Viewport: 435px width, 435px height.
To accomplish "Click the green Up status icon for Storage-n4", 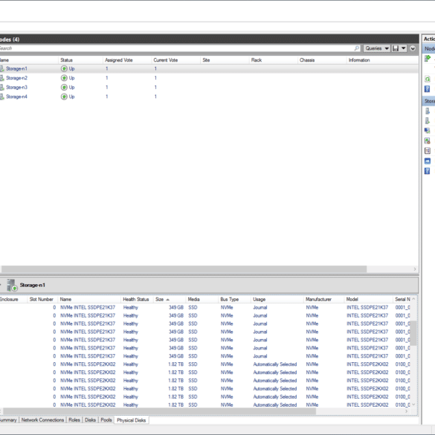I will pyautogui.click(x=64, y=97).
